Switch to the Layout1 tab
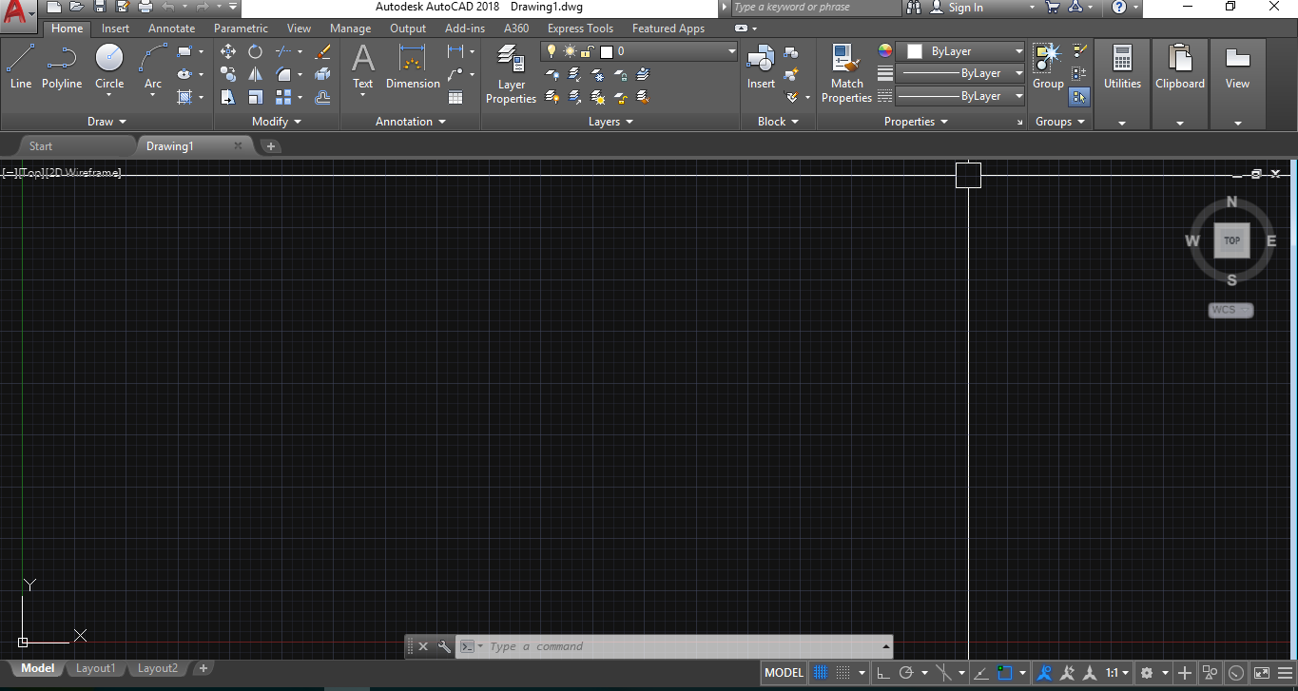Viewport: 1298px width, 691px height. click(x=95, y=668)
